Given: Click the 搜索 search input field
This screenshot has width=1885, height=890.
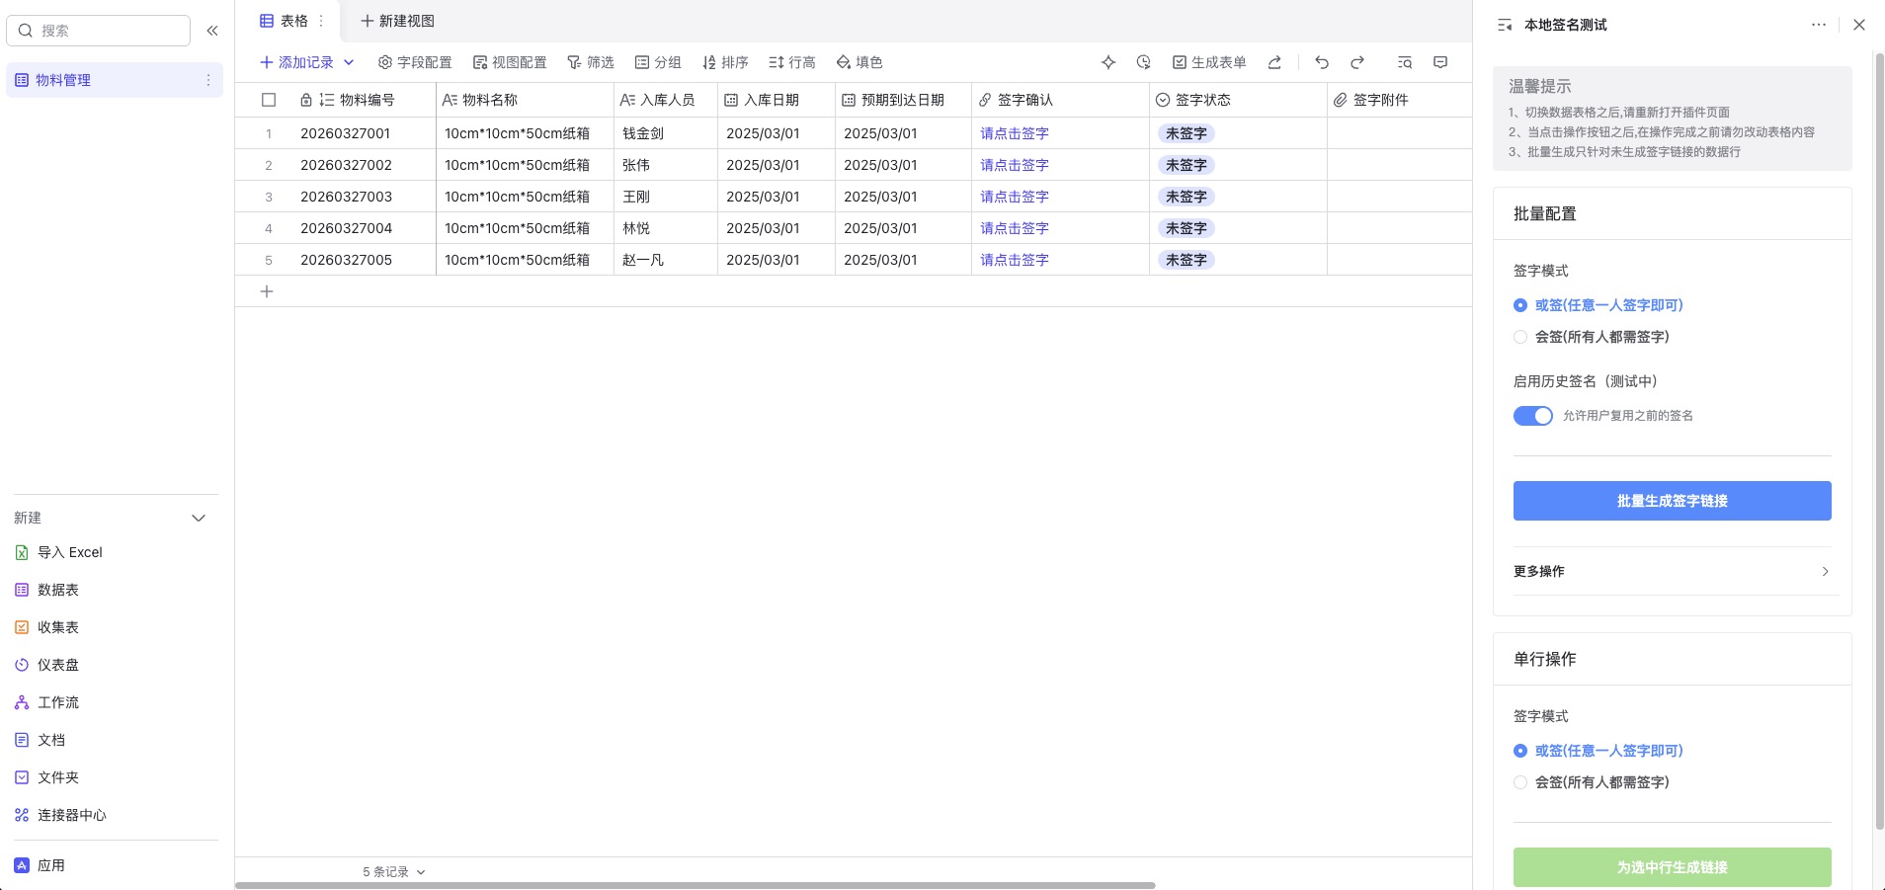Looking at the screenshot, I should (109, 31).
